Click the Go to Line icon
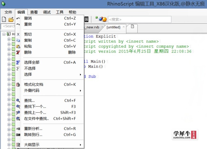Viewport: 207px width, 149px height. pos(18,135)
